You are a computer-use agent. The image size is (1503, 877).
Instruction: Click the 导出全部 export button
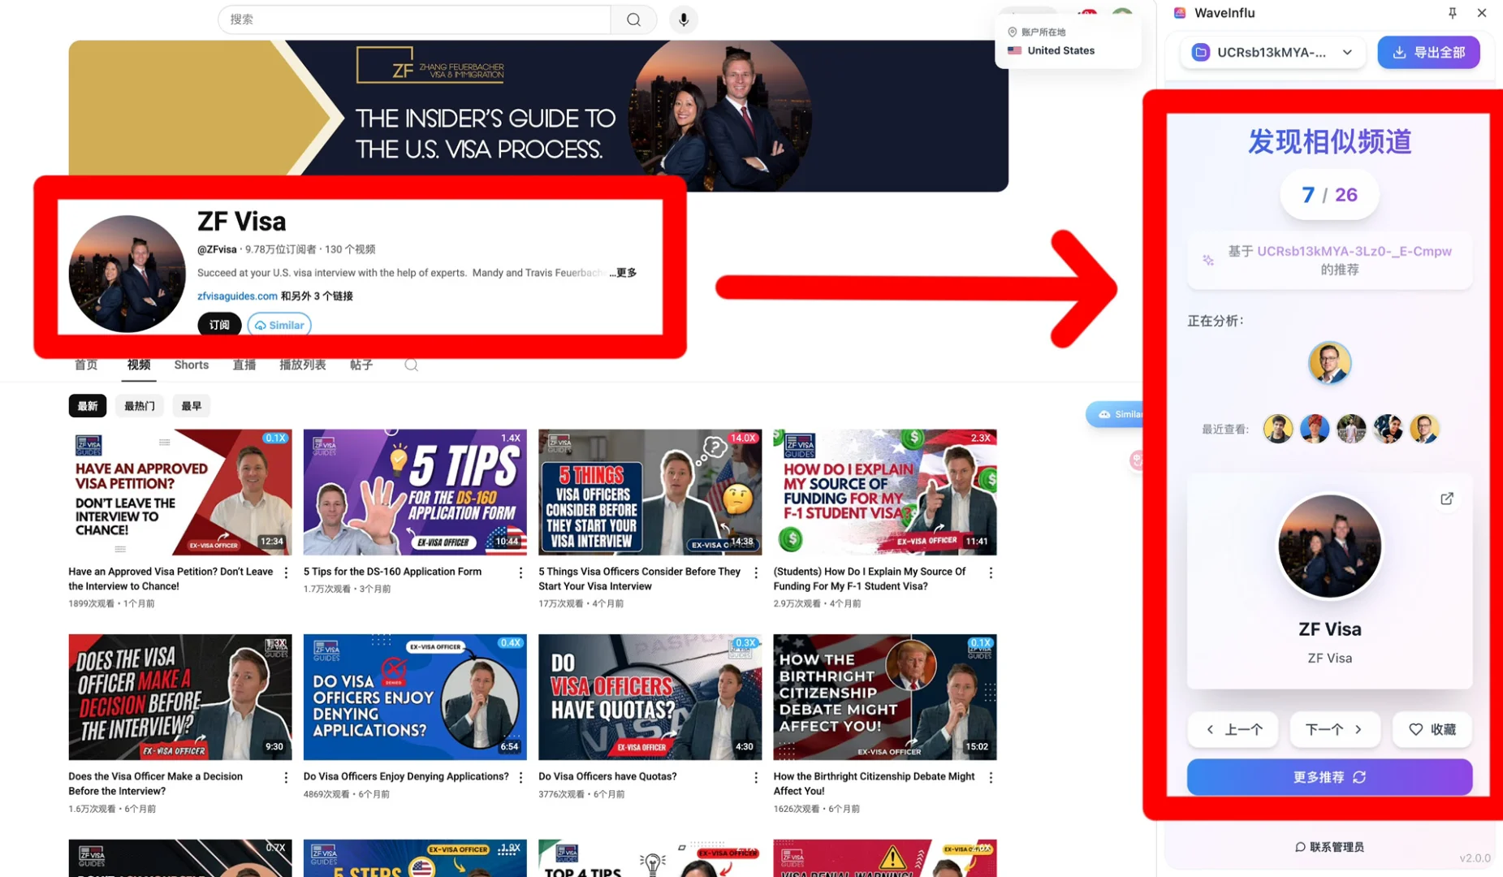pyautogui.click(x=1429, y=53)
